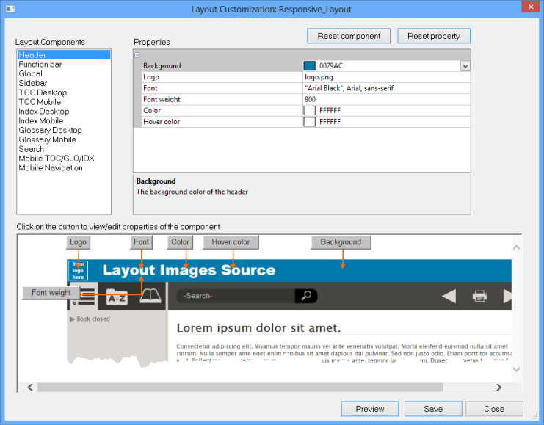Select Sidebar component from the list

point(32,84)
